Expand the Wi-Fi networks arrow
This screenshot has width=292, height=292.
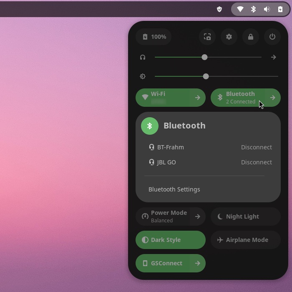point(198,98)
